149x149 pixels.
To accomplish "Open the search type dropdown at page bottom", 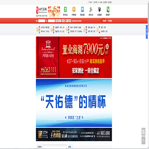I will pos(40,147).
